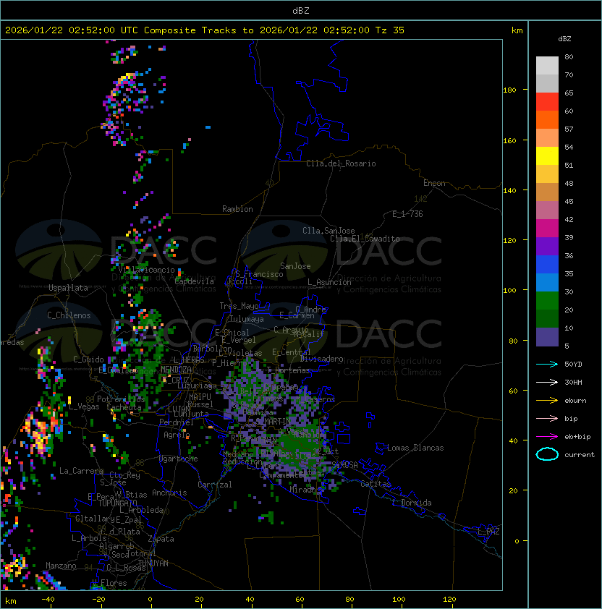Click the 'Tres_Mayo' map label
The image size is (602, 609).
pos(239,306)
